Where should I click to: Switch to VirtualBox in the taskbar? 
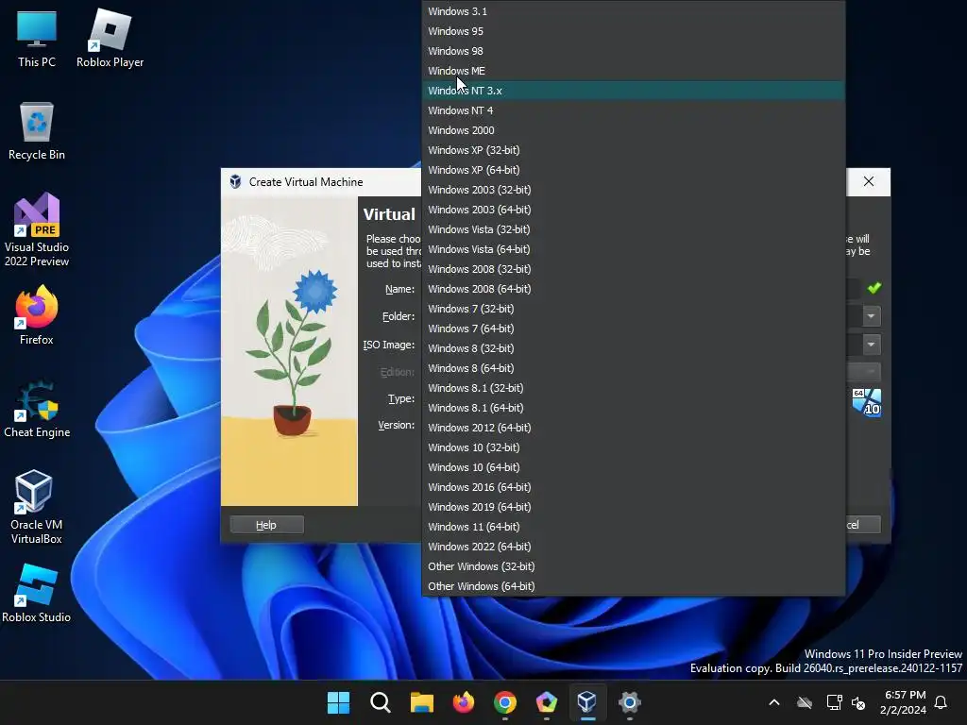tap(587, 702)
